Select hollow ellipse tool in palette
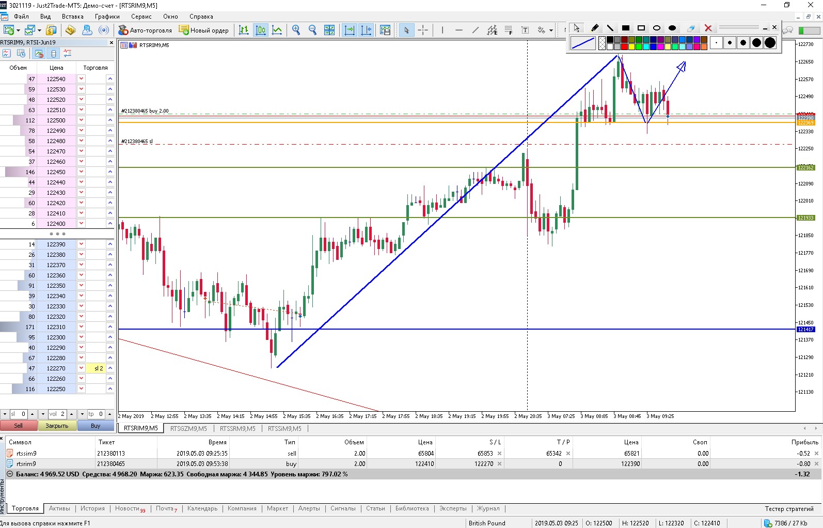The width and height of the screenshot is (823, 528). click(x=657, y=28)
